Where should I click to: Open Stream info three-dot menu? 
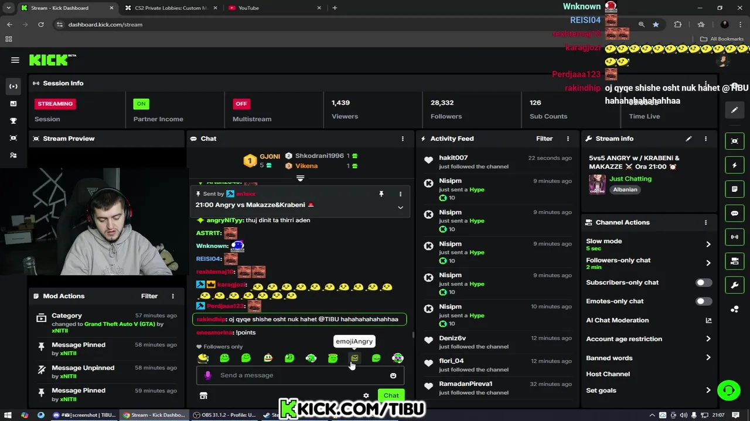pyautogui.click(x=705, y=139)
